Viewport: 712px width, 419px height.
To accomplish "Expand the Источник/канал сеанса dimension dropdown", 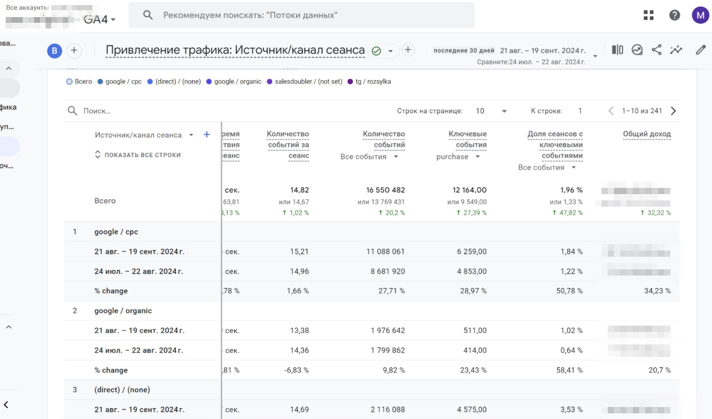I will pyautogui.click(x=191, y=135).
